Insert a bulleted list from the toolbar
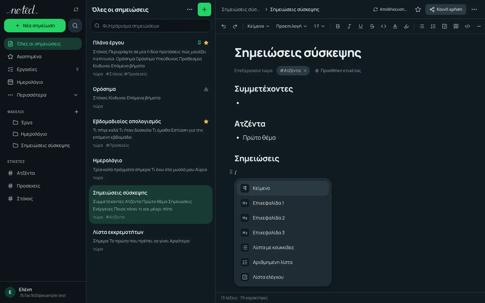This screenshot has height=303, width=485. 422,26
